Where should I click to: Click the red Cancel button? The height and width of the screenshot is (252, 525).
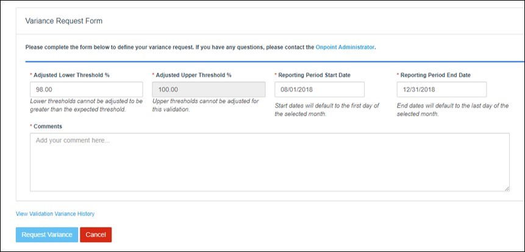(x=96, y=234)
